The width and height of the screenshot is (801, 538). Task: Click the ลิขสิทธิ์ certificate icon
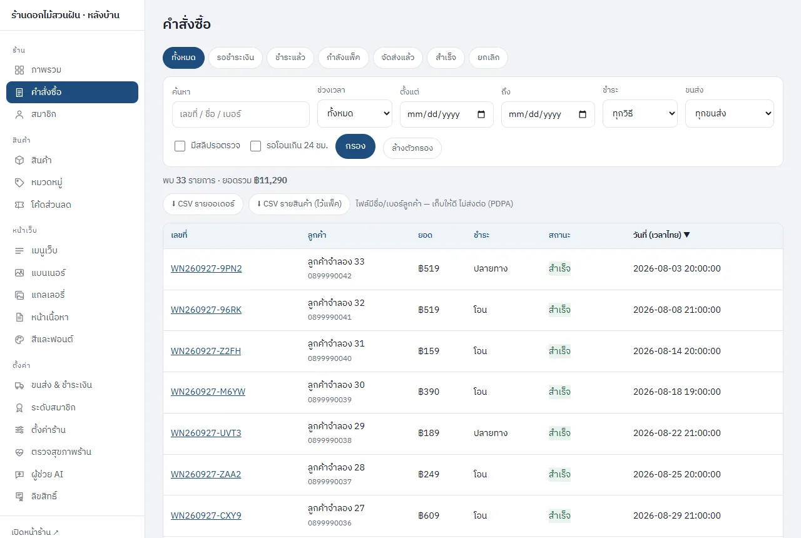click(x=19, y=497)
